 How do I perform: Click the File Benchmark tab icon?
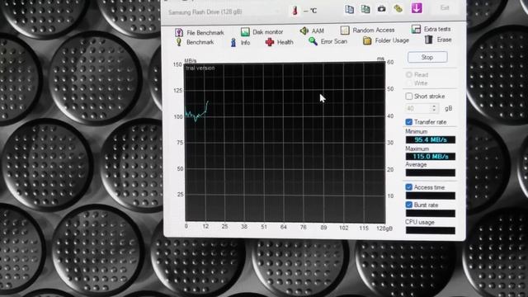(179, 32)
